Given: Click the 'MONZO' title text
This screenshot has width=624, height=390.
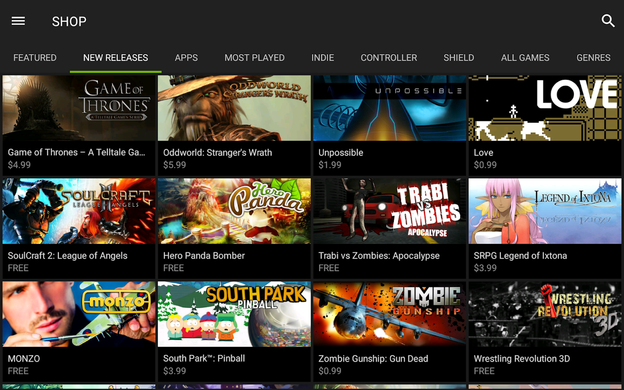Looking at the screenshot, I should tap(24, 359).
